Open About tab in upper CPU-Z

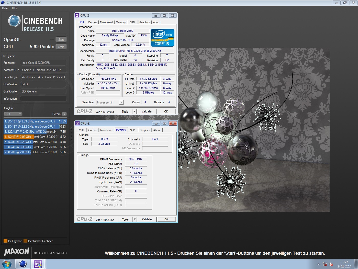click(157, 22)
